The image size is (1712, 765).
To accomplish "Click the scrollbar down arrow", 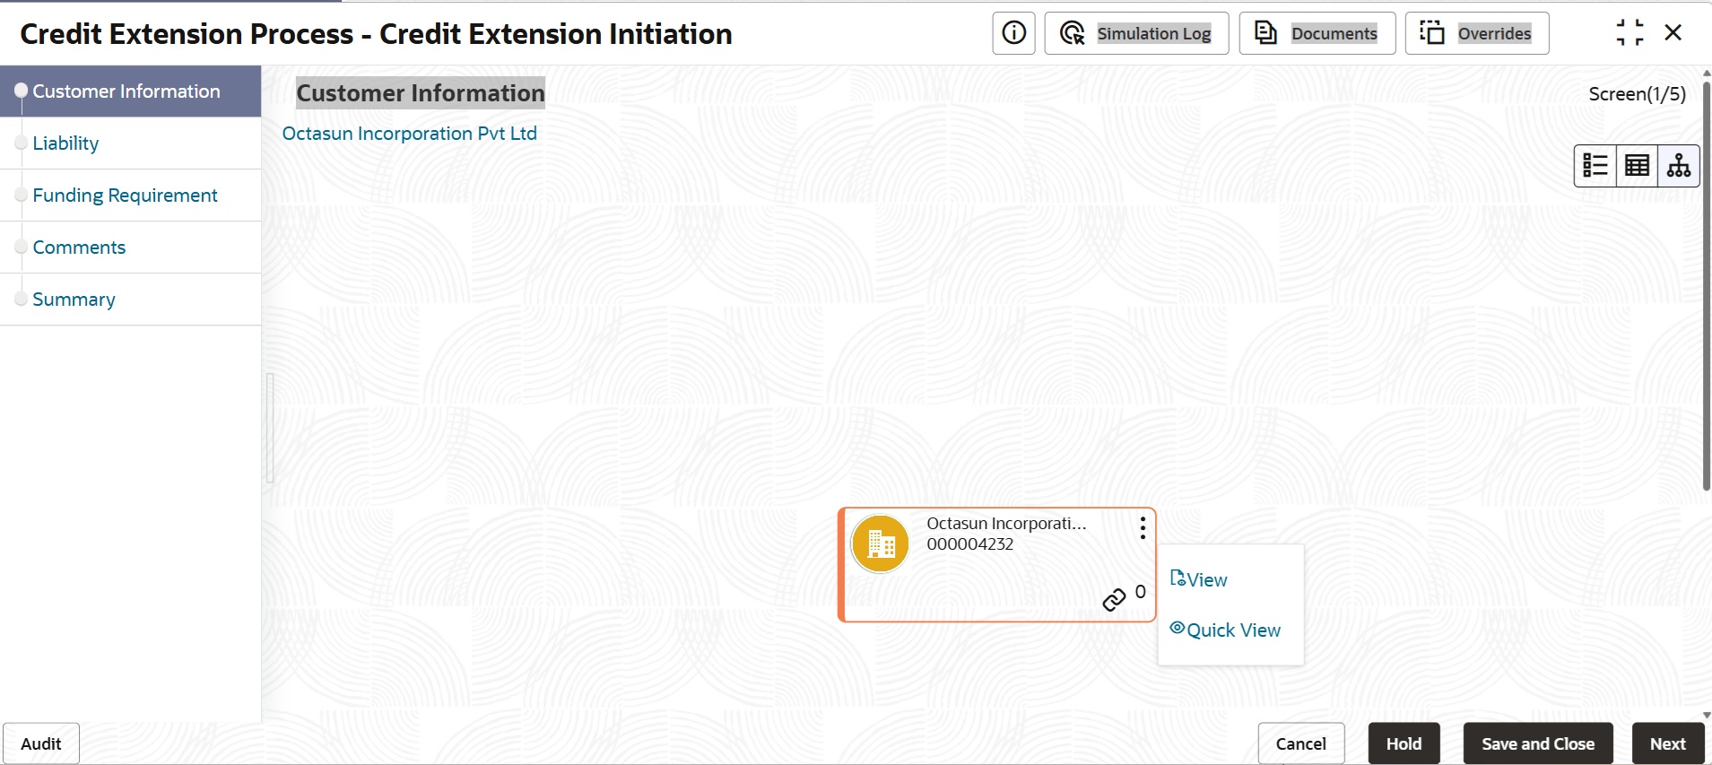I will 1707,715.
